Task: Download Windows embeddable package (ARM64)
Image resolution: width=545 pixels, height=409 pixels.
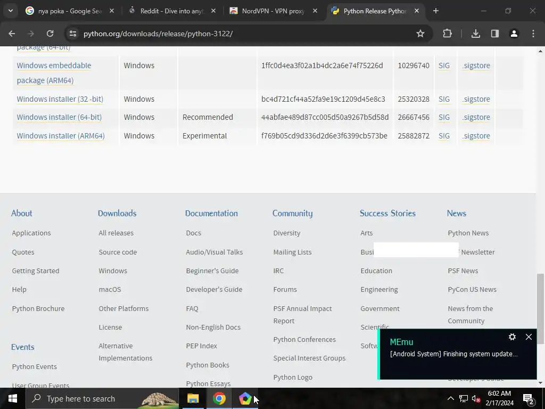Action: [x=54, y=72]
